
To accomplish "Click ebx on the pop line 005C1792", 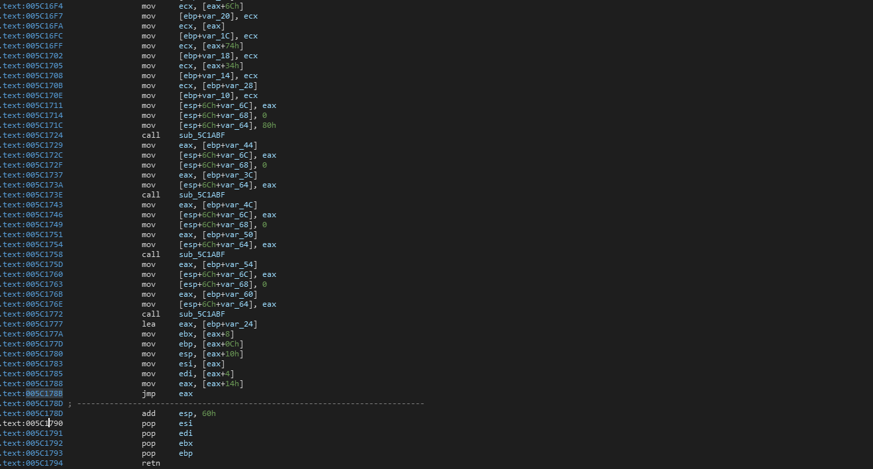I will point(185,443).
